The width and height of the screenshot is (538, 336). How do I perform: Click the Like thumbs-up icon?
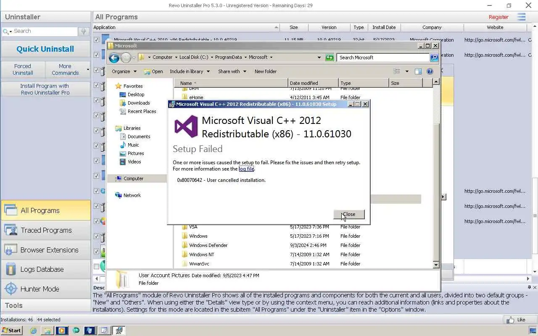510,320
